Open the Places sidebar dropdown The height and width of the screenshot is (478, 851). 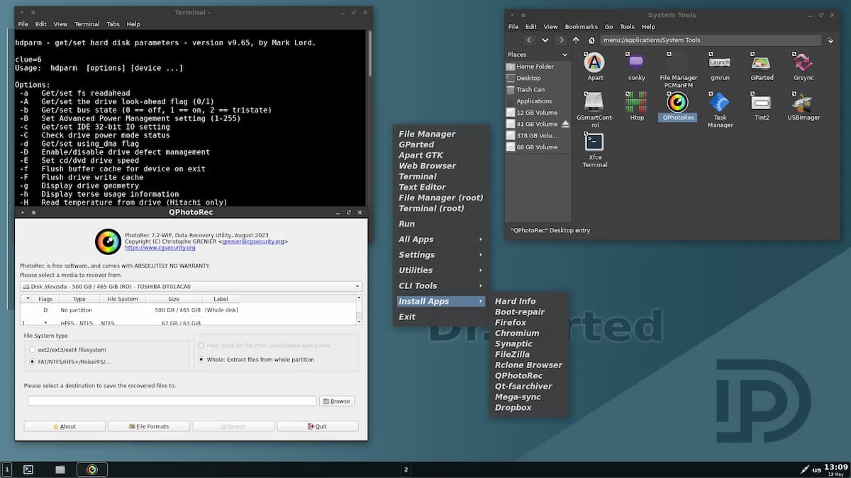pos(564,55)
